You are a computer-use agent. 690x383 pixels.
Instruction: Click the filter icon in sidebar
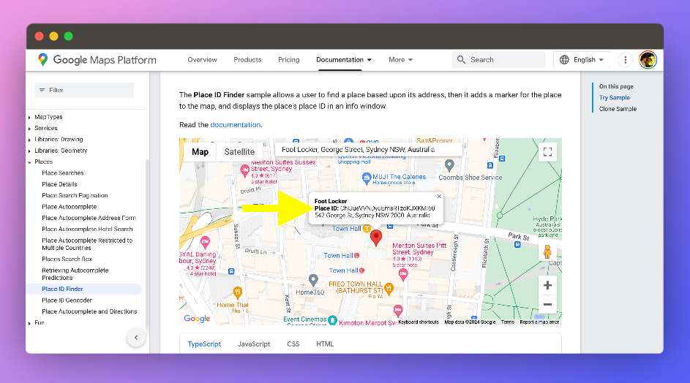pyautogui.click(x=42, y=90)
